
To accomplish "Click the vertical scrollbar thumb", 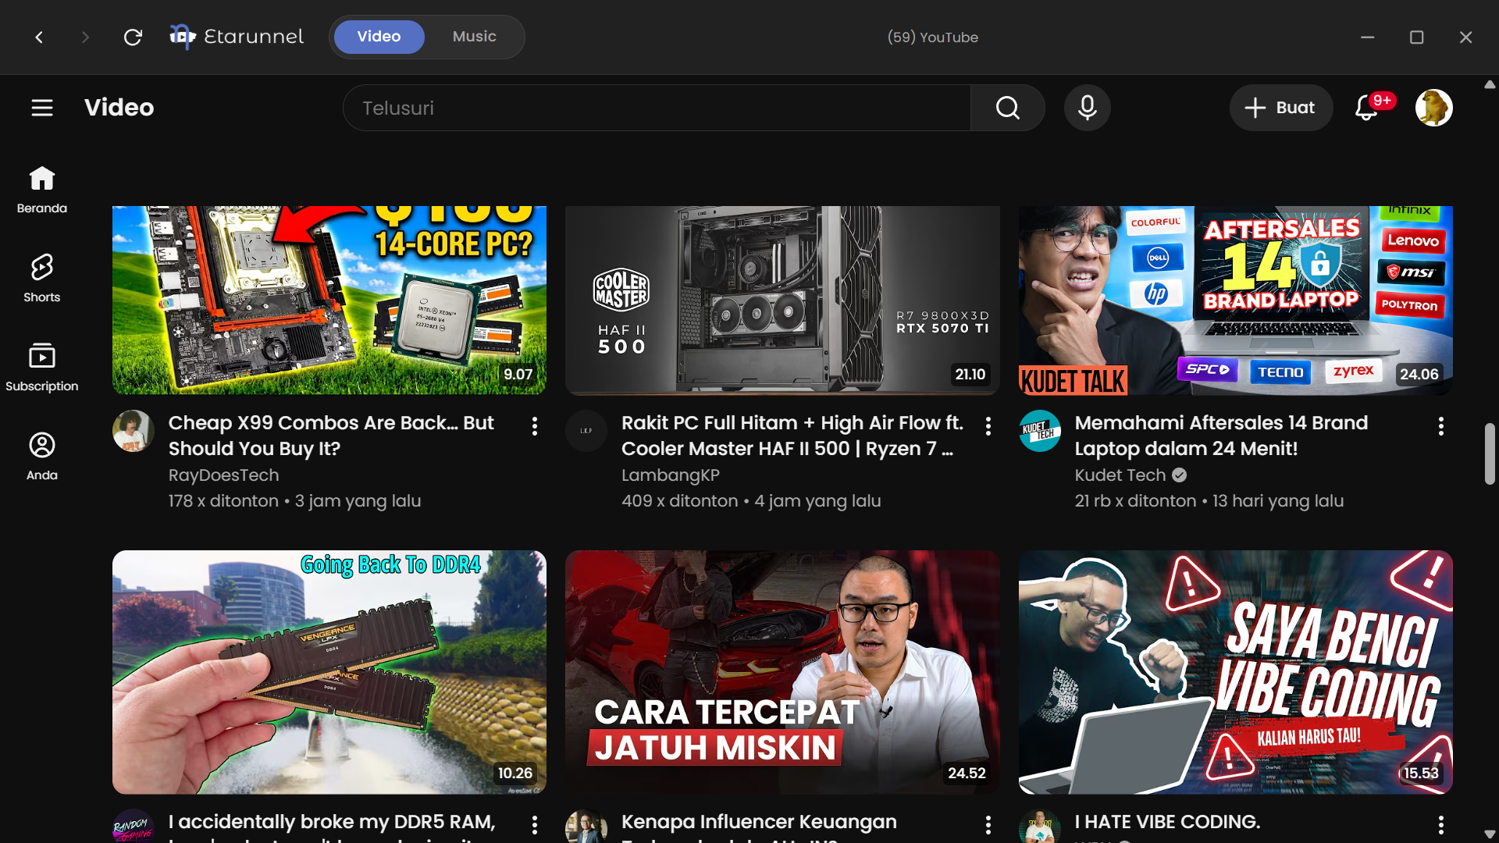I will pos(1490,454).
